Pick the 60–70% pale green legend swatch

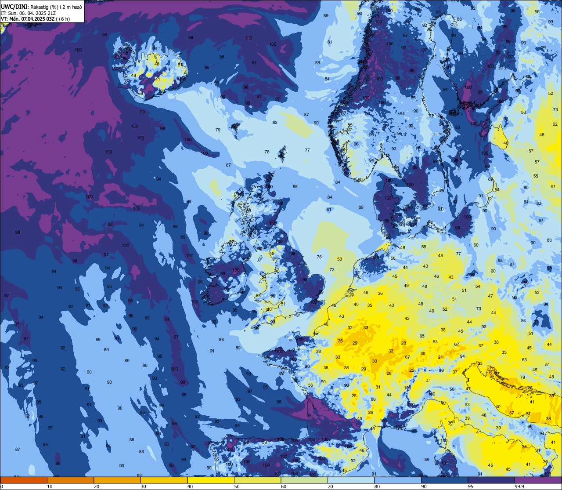click(x=304, y=480)
